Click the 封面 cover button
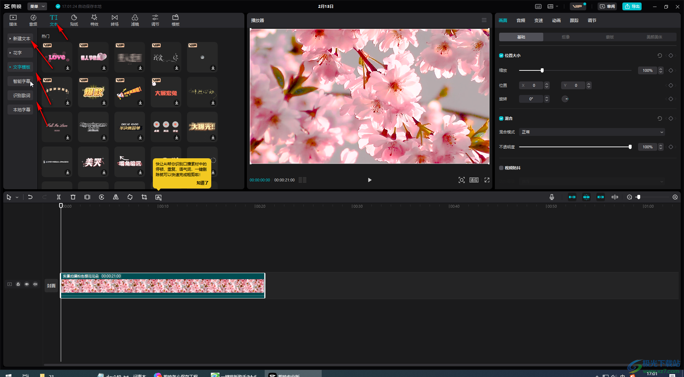This screenshot has height=377, width=684. coord(51,286)
